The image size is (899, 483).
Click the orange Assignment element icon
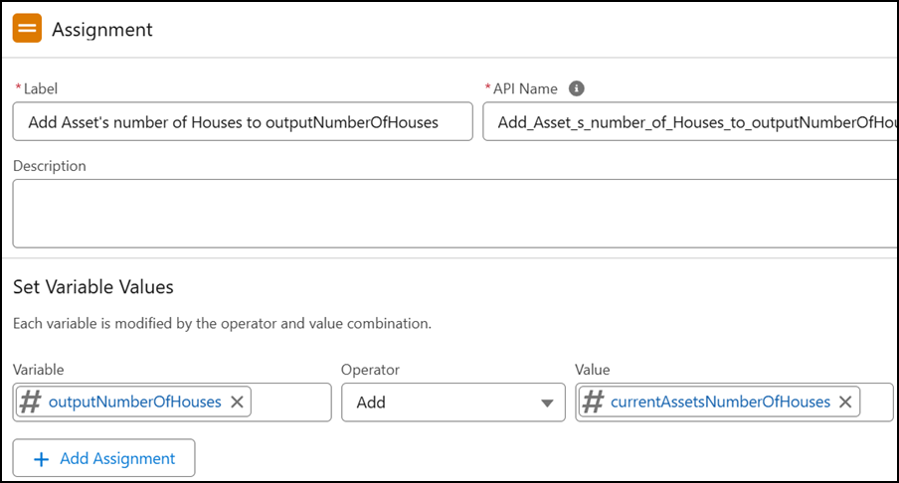point(27,28)
